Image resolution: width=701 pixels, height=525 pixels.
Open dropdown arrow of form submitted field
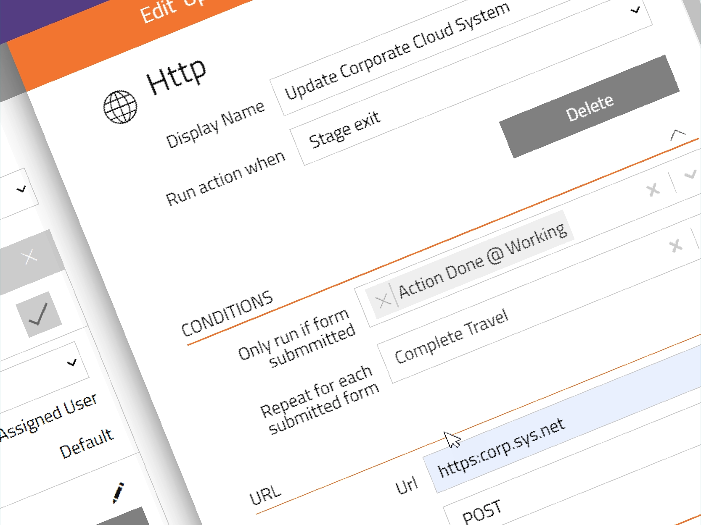click(x=690, y=174)
